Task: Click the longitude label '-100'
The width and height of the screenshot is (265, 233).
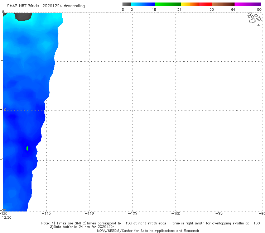Action: (176, 213)
